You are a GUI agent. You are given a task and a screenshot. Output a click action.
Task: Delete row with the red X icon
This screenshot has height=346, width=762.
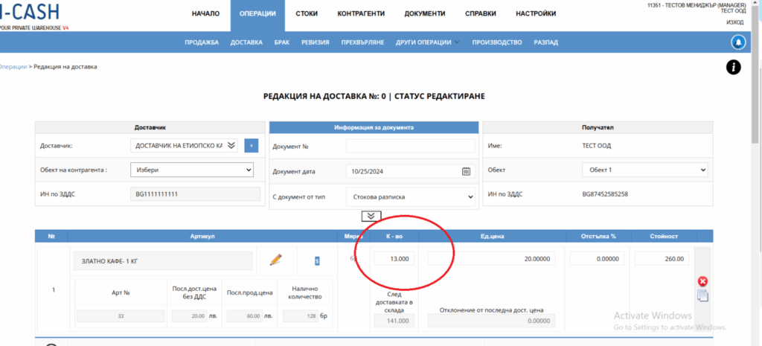tap(702, 281)
